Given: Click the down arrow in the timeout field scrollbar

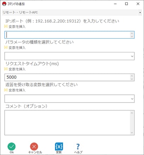Looking at the screenshot, I should (132, 79).
